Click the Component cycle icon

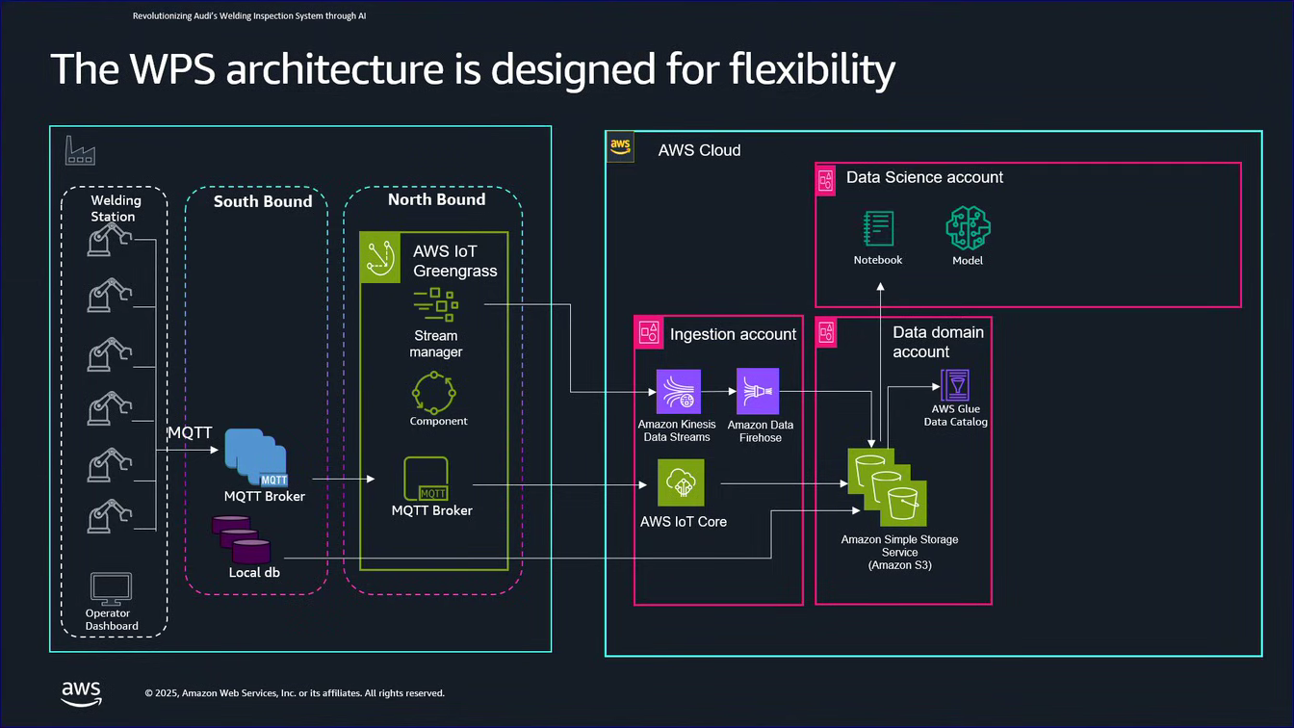click(x=438, y=392)
